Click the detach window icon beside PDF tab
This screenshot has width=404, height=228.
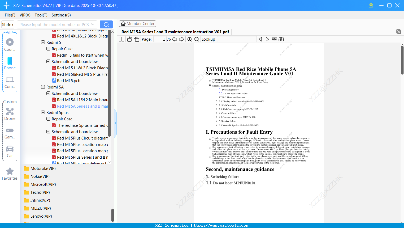pos(399,32)
